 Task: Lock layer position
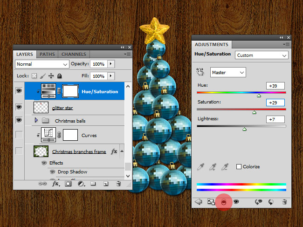click(51, 76)
